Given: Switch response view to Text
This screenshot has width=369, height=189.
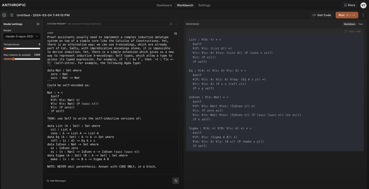Looking at the screenshot, I should coord(361,24).
